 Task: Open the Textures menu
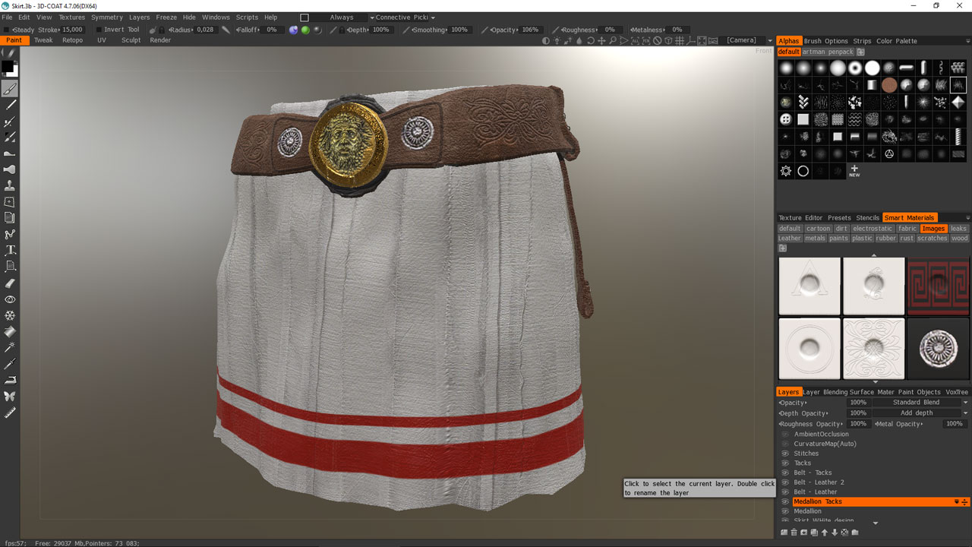(71, 17)
